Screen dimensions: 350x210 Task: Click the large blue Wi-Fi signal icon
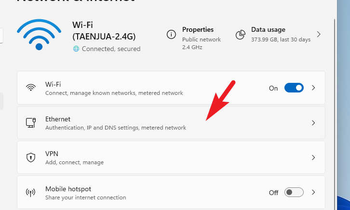point(39,35)
